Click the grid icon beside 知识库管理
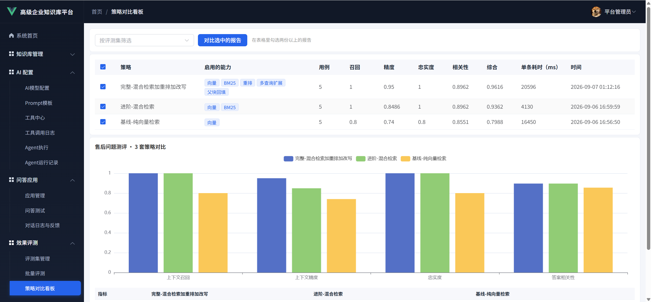Viewport: 651px width, 302px height. pyautogui.click(x=11, y=54)
